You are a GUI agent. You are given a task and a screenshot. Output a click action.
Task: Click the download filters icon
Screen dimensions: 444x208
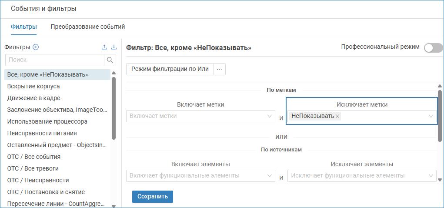[x=114, y=47]
